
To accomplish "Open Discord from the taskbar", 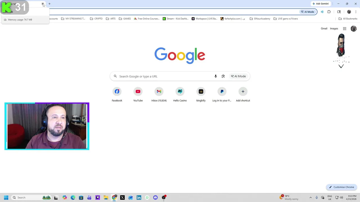I will tap(155, 198).
